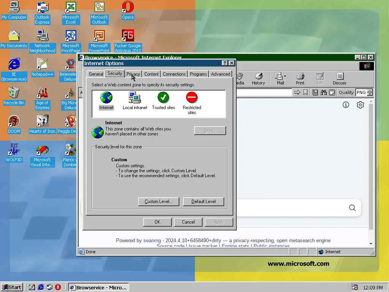Switch to the Privacy tab
Image resolution: width=389 pixels, height=292 pixels.
(x=133, y=74)
